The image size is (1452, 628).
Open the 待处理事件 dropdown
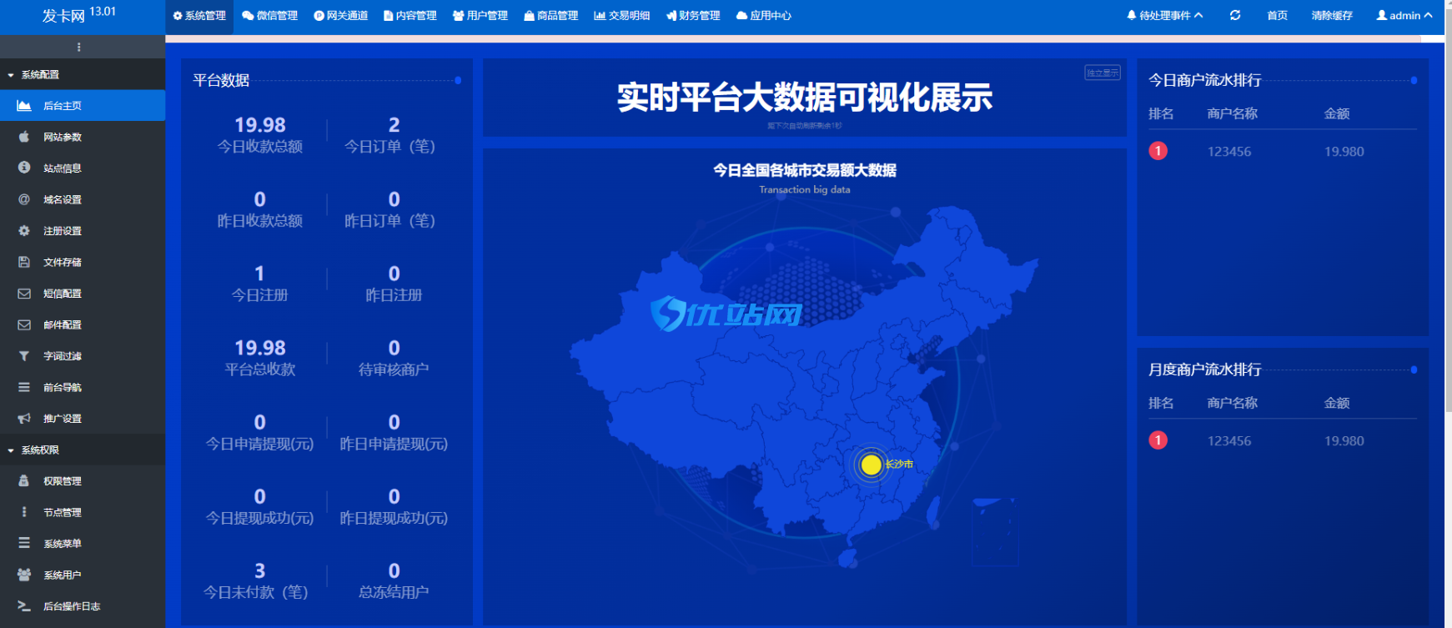[1165, 15]
